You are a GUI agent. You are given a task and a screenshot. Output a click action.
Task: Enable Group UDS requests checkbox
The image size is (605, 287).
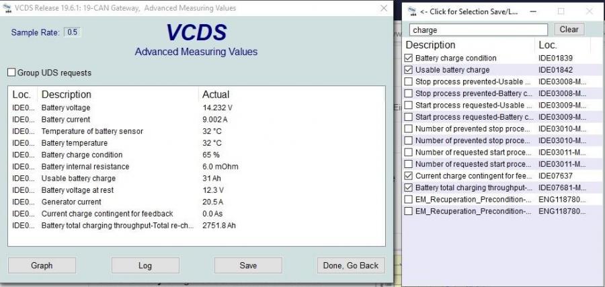[11, 73]
